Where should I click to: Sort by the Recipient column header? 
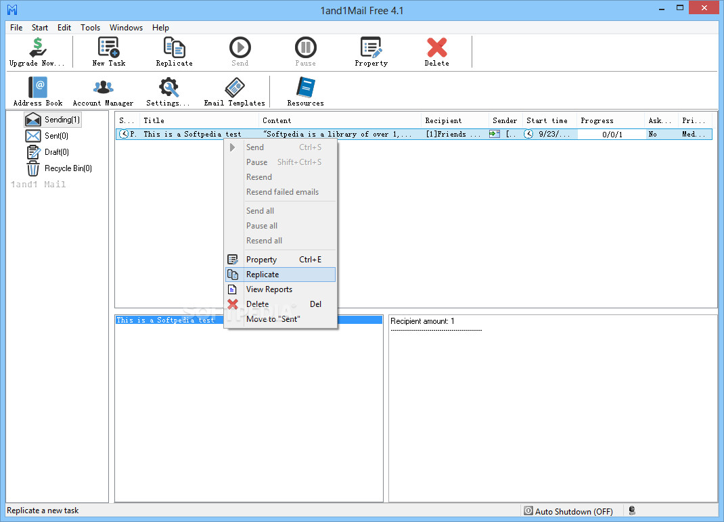point(455,120)
